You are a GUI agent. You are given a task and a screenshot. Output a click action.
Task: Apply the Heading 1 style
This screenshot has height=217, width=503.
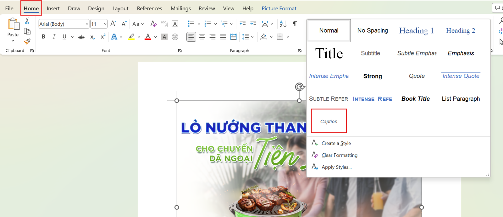[x=416, y=30]
